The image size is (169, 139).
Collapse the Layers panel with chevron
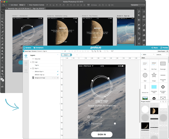58,54
